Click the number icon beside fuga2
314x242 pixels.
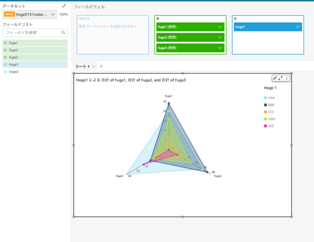pyautogui.click(x=5, y=50)
